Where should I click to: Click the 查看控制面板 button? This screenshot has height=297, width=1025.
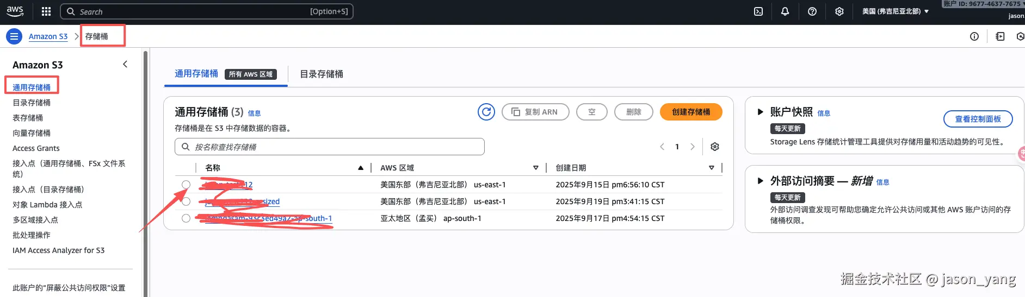tap(978, 119)
